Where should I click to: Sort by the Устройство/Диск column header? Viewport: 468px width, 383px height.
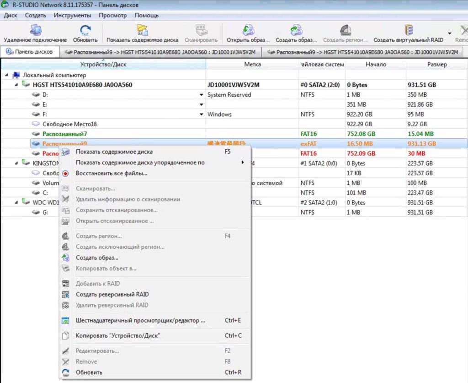tap(103, 64)
